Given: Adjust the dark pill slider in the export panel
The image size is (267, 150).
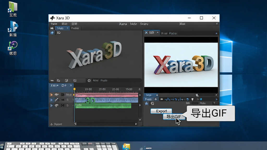Looking at the screenshot, I should click(195, 103).
